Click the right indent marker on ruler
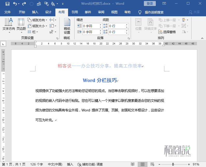 (164, 45)
